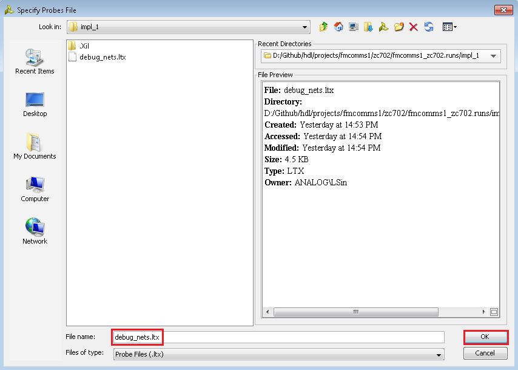Open Recent Items shortcut
The height and width of the screenshot is (370, 518).
[x=35, y=61]
